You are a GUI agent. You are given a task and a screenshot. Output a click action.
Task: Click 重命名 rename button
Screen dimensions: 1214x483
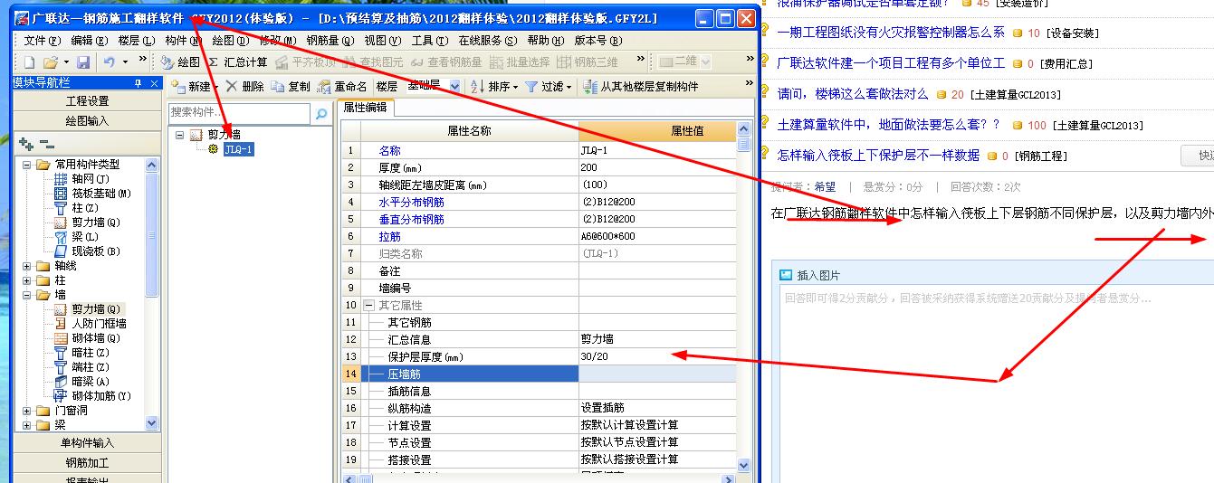(342, 87)
